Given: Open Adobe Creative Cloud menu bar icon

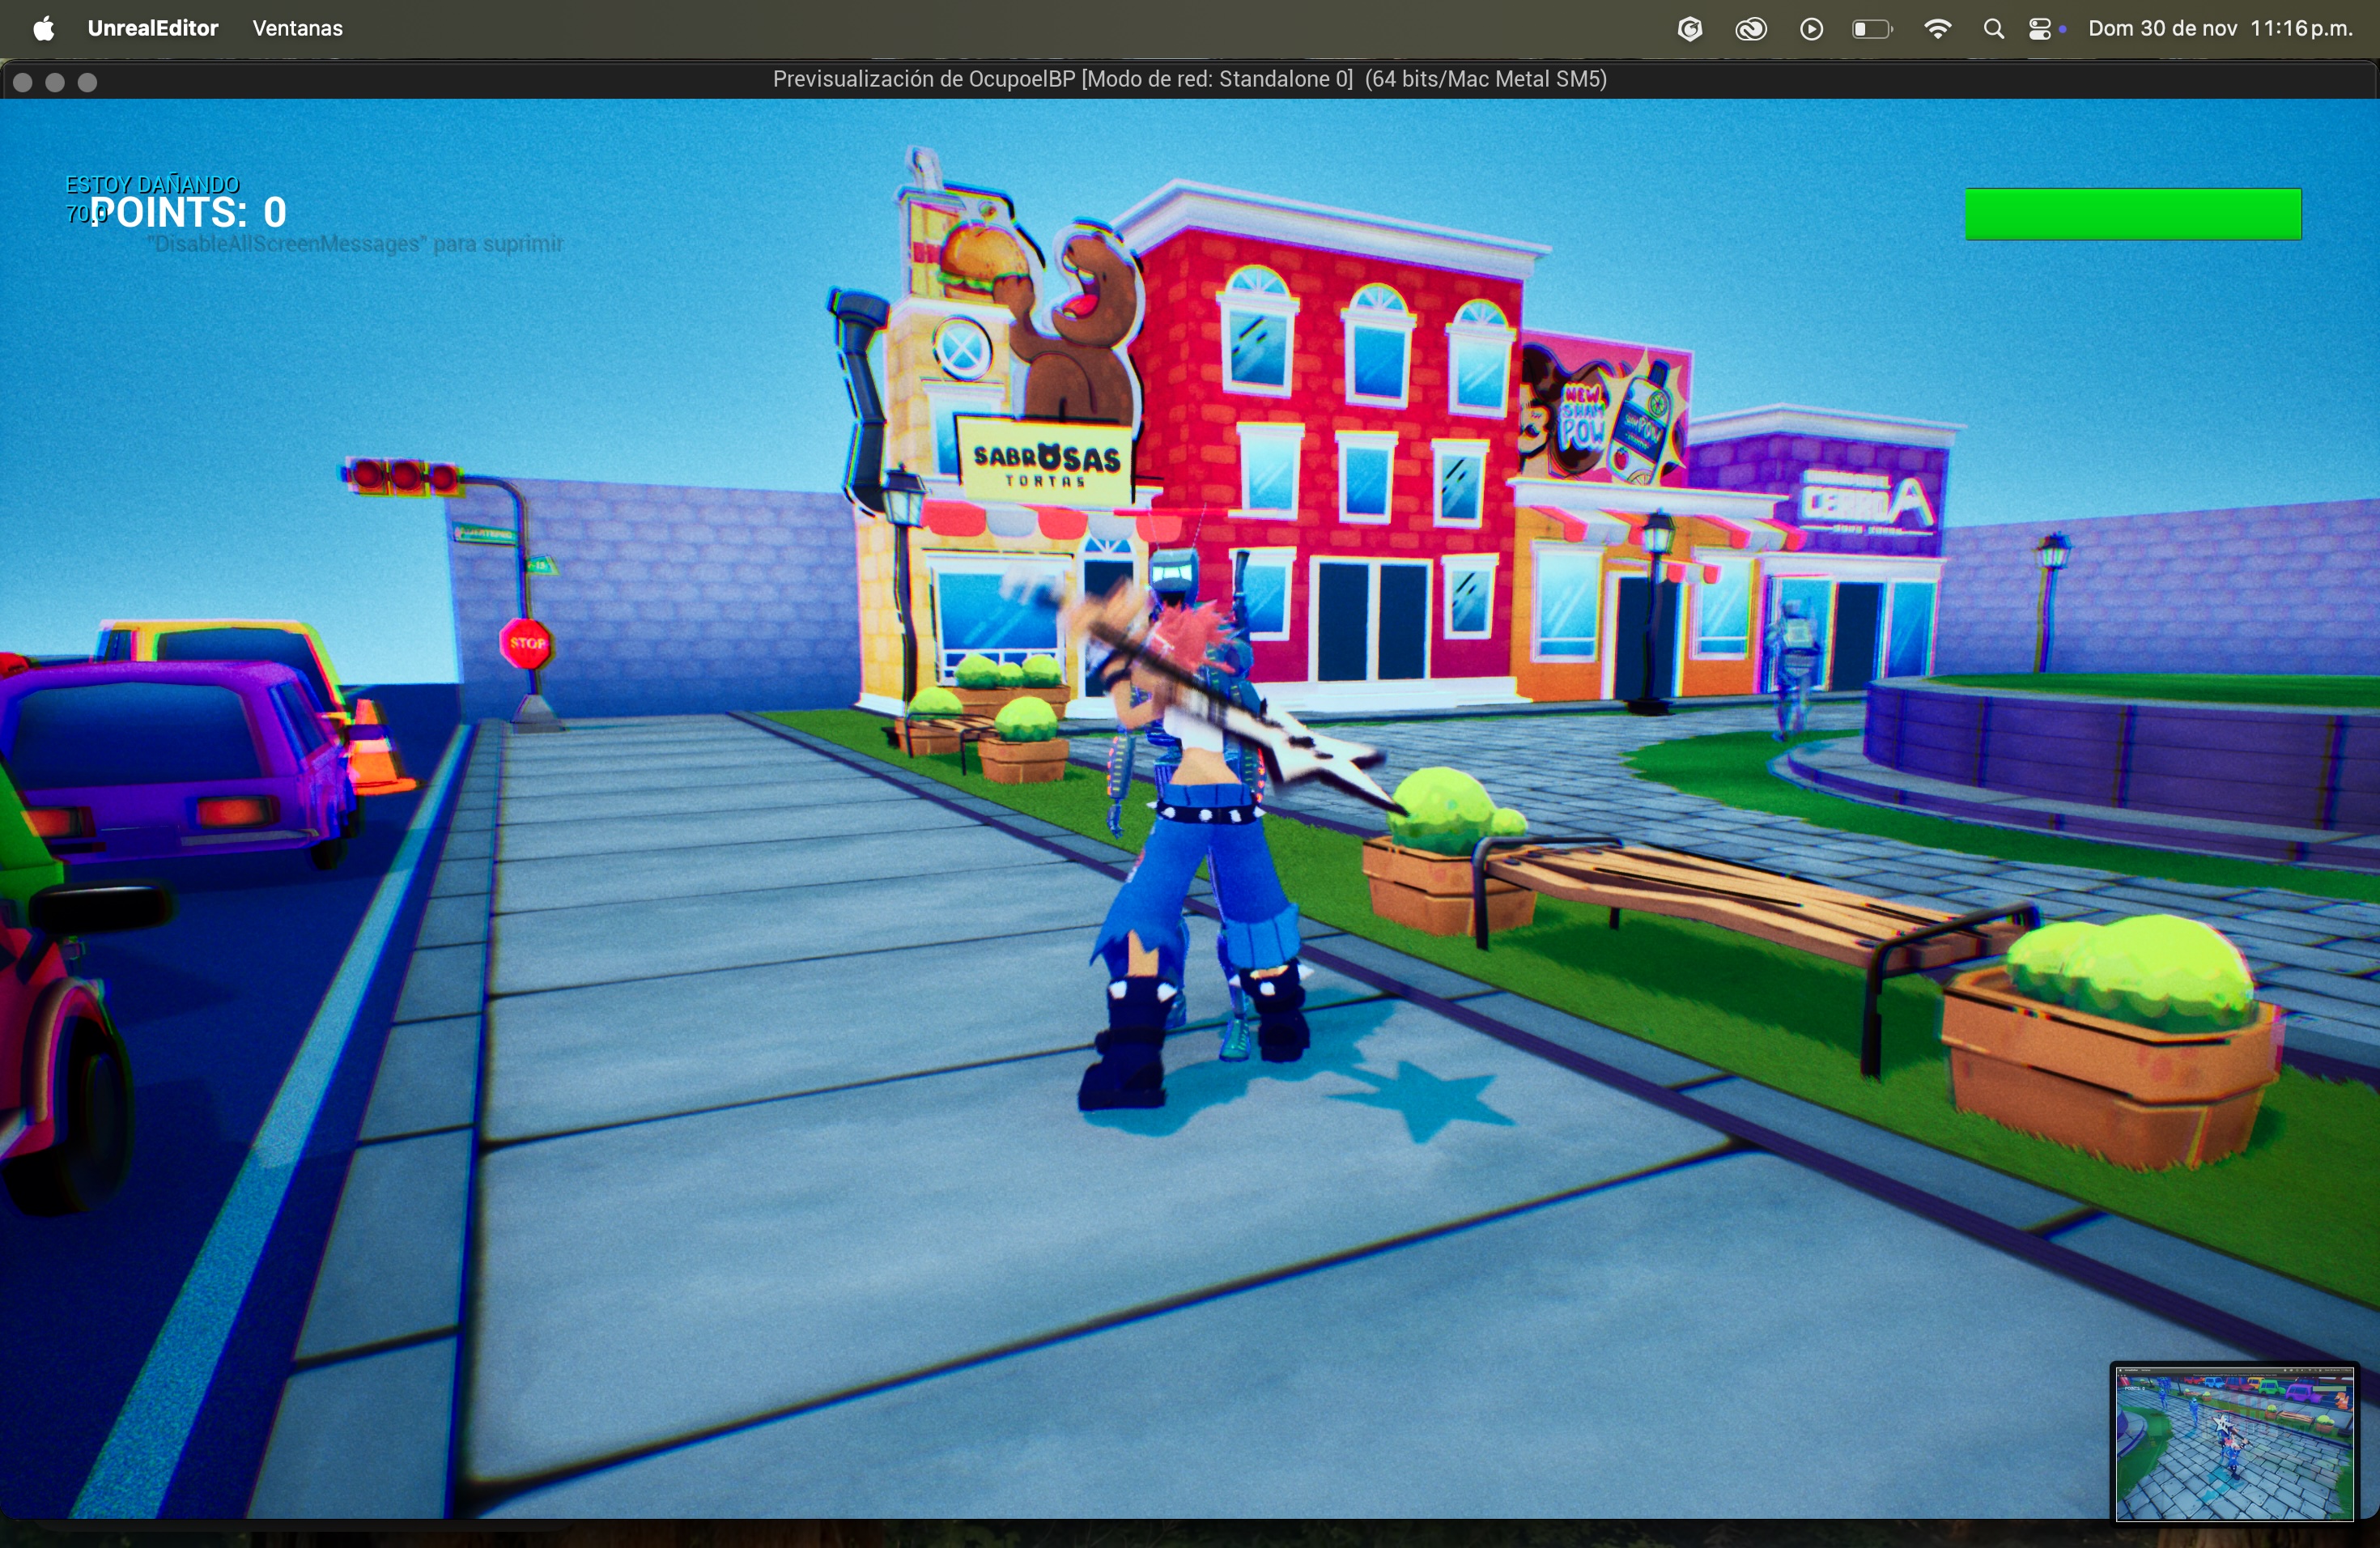Looking at the screenshot, I should coord(1751,30).
